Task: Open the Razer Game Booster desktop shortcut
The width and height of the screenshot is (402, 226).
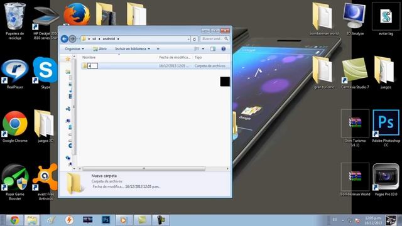Action: [x=15, y=182]
